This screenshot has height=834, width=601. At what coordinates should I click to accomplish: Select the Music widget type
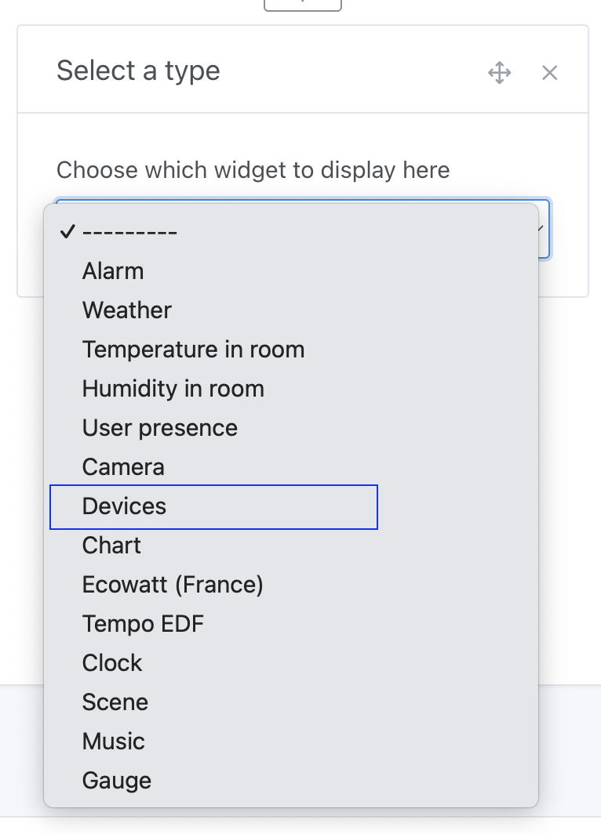(113, 741)
